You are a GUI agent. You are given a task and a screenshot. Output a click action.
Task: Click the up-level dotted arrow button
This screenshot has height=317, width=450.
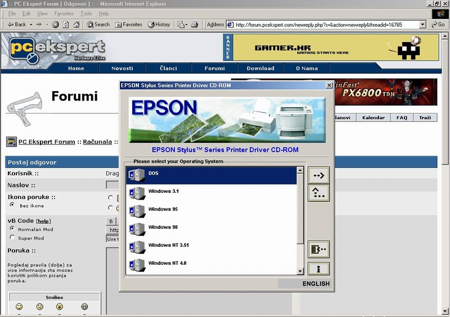pyautogui.click(x=319, y=193)
